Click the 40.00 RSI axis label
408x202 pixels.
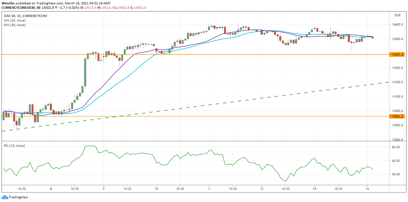coord(396,174)
